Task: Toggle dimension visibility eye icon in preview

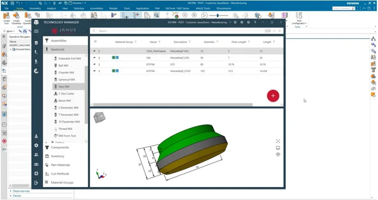Action: 278,154
